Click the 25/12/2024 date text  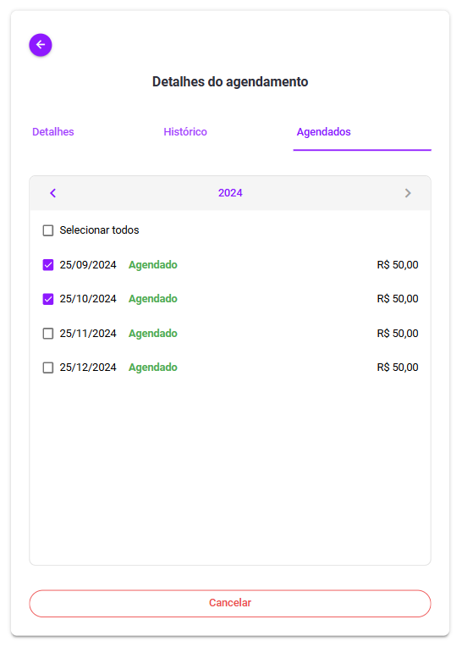click(88, 368)
